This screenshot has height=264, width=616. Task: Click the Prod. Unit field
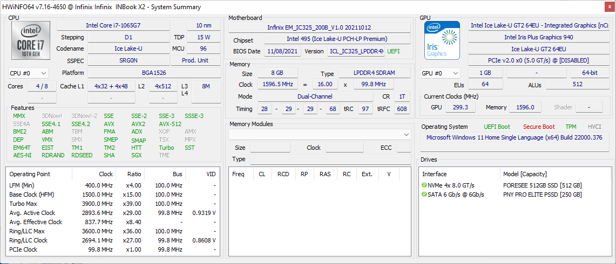(195, 60)
